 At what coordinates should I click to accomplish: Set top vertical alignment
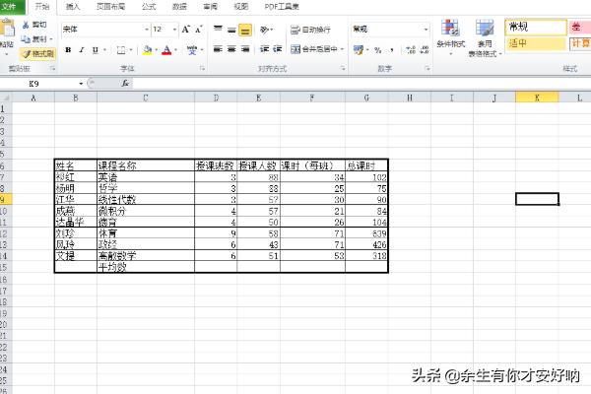pos(218,30)
